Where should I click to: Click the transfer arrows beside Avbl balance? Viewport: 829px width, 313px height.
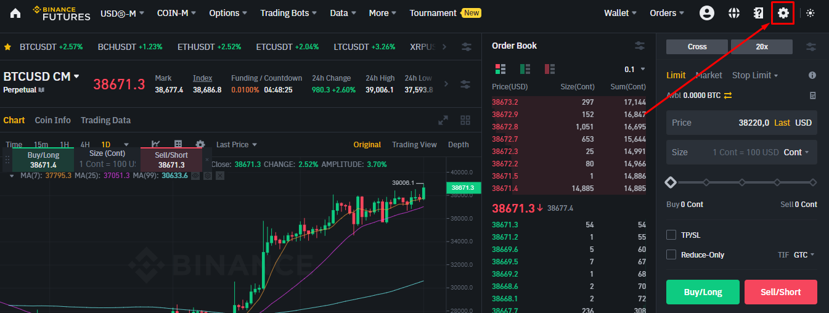pos(728,96)
